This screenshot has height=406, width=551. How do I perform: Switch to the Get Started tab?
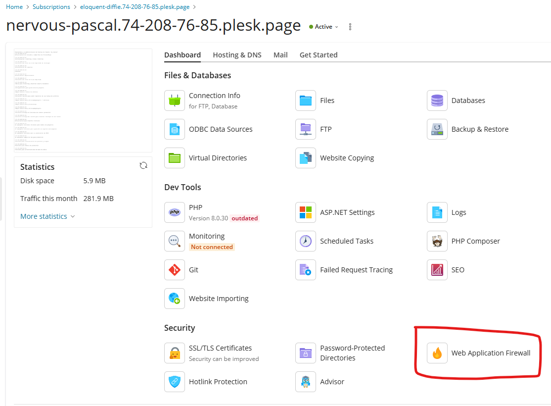pyautogui.click(x=319, y=55)
